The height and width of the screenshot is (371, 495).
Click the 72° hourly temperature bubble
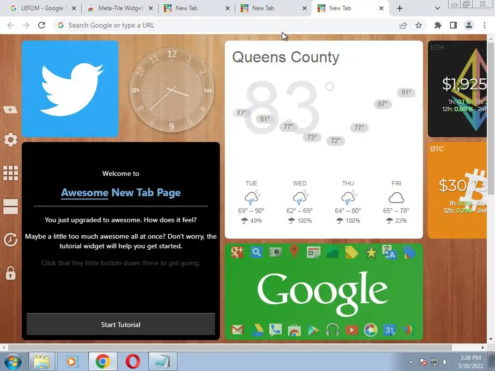335,141
